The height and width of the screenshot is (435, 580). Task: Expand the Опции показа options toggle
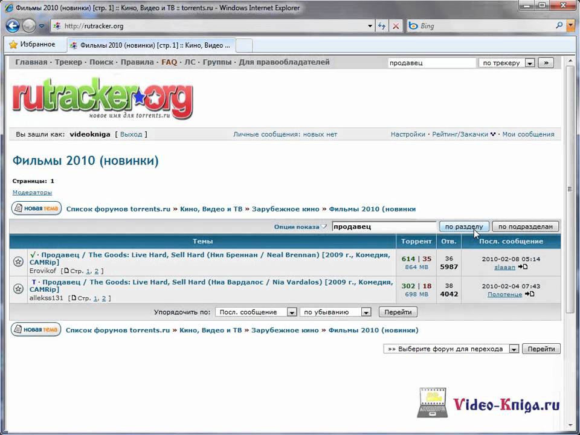300,227
